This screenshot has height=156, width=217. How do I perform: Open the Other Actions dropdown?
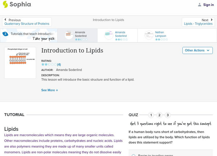(x=197, y=50)
